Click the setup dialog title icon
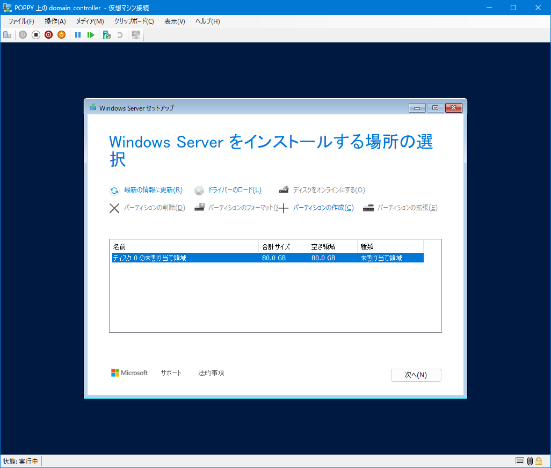The width and height of the screenshot is (551, 468). [x=93, y=107]
